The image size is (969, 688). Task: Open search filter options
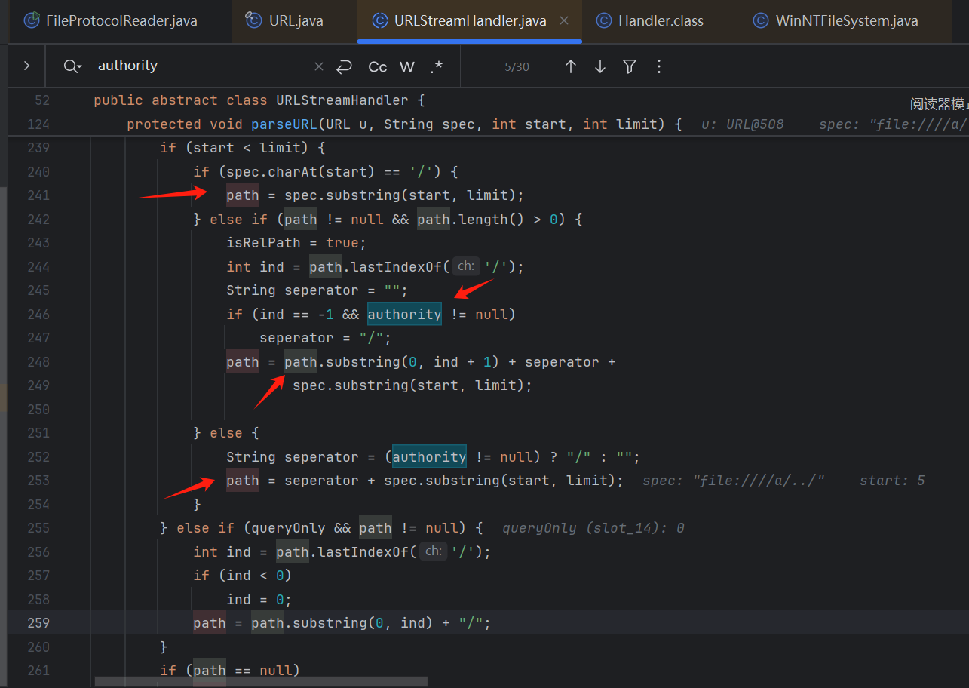(x=630, y=66)
